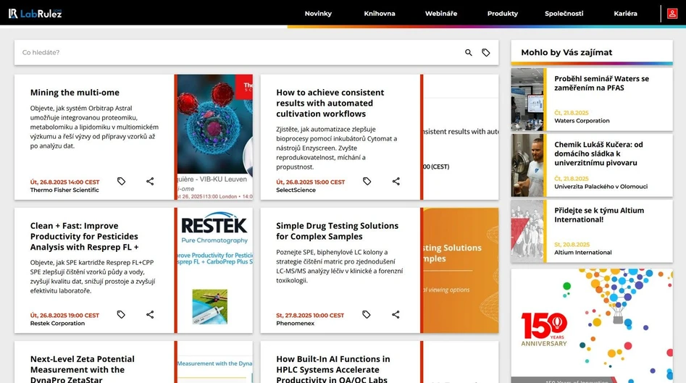686x383 pixels.
Task: Go to LabRulez logo home
Action: [35, 13]
